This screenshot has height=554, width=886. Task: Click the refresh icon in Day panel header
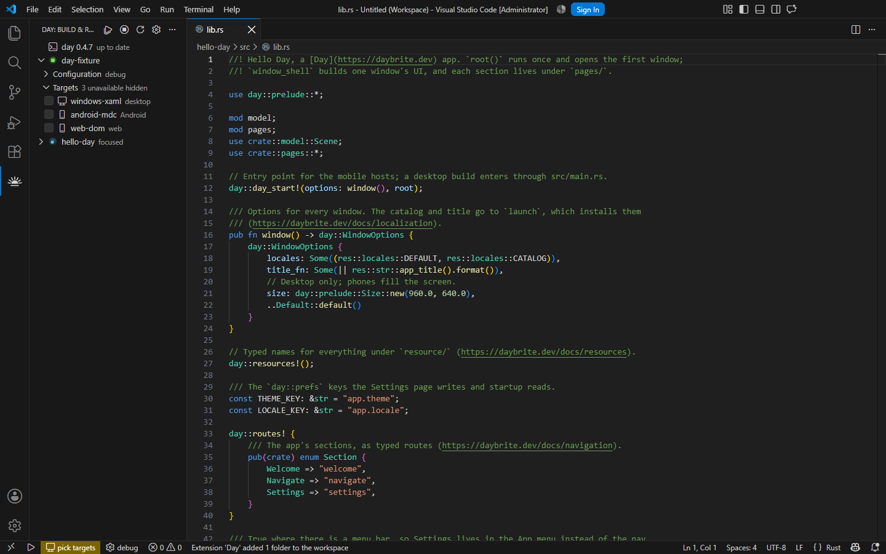140,30
